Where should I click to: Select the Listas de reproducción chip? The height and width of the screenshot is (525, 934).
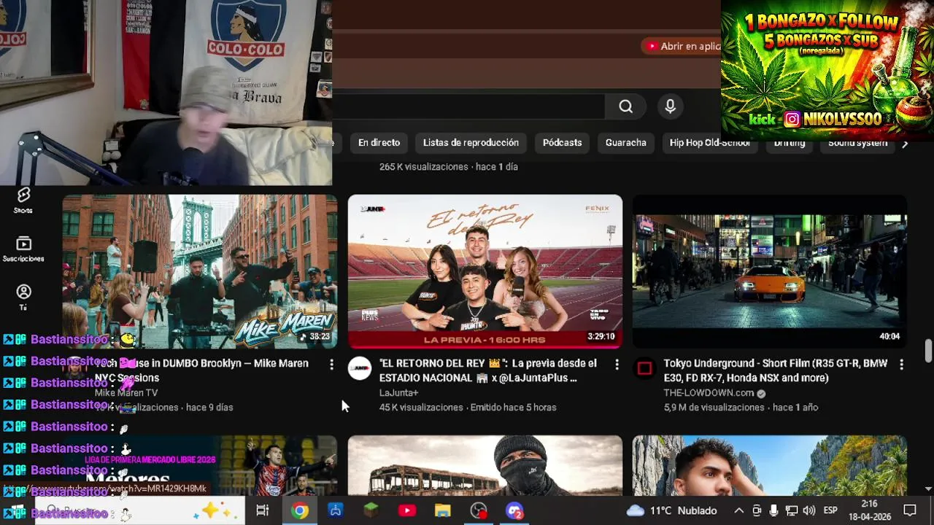tap(471, 143)
